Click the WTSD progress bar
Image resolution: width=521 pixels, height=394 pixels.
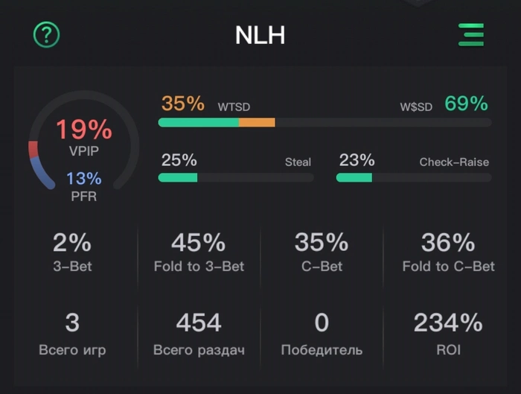(x=325, y=122)
